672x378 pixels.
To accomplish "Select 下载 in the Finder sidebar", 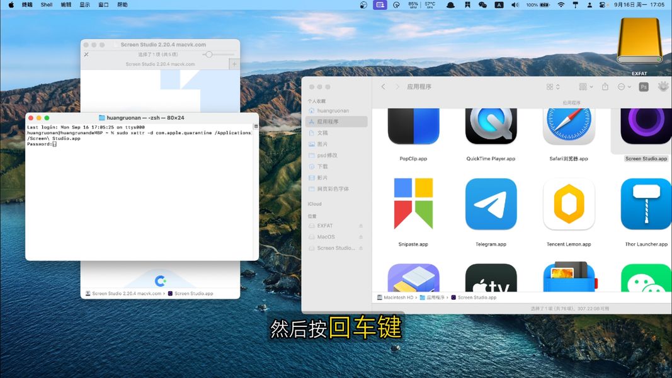I will [336, 166].
